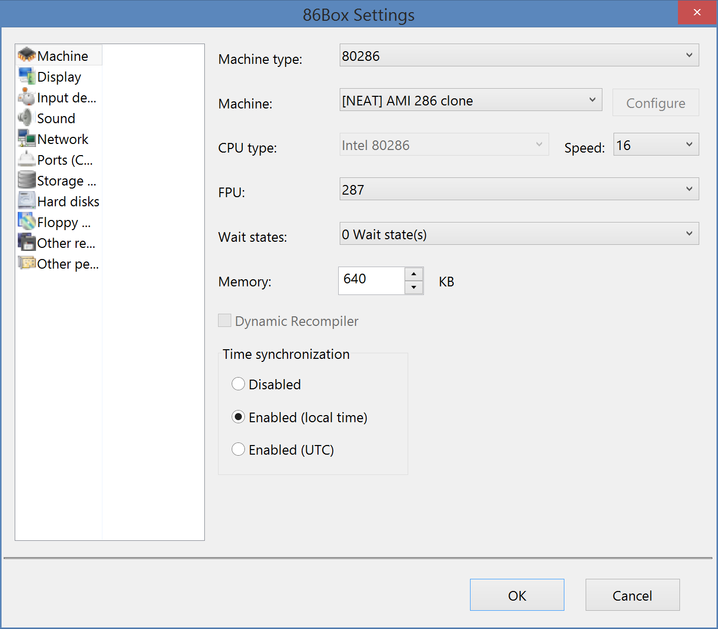Click the Configure button next to Machine

tap(655, 103)
